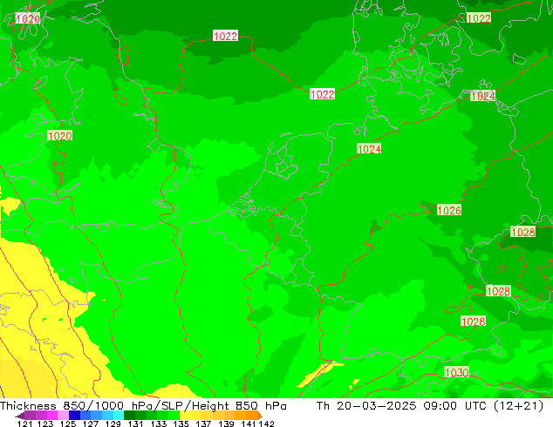Click the 1030 isobar label
This screenshot has width=553, height=427.
click(x=456, y=372)
